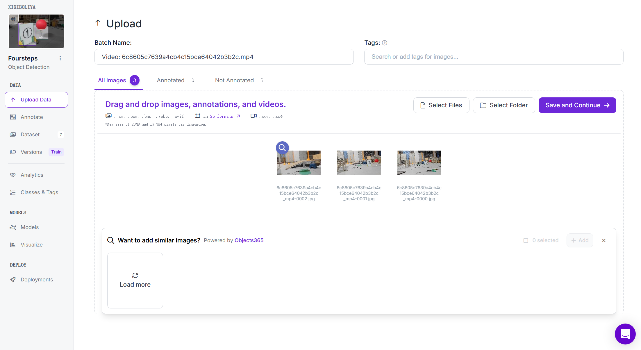The width and height of the screenshot is (641, 350).
Task: Open the Analytics sidebar item
Action: (x=32, y=175)
